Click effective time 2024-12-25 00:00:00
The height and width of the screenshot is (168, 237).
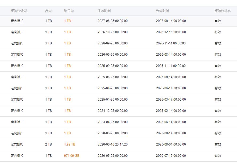pyautogui.click(x=112, y=111)
